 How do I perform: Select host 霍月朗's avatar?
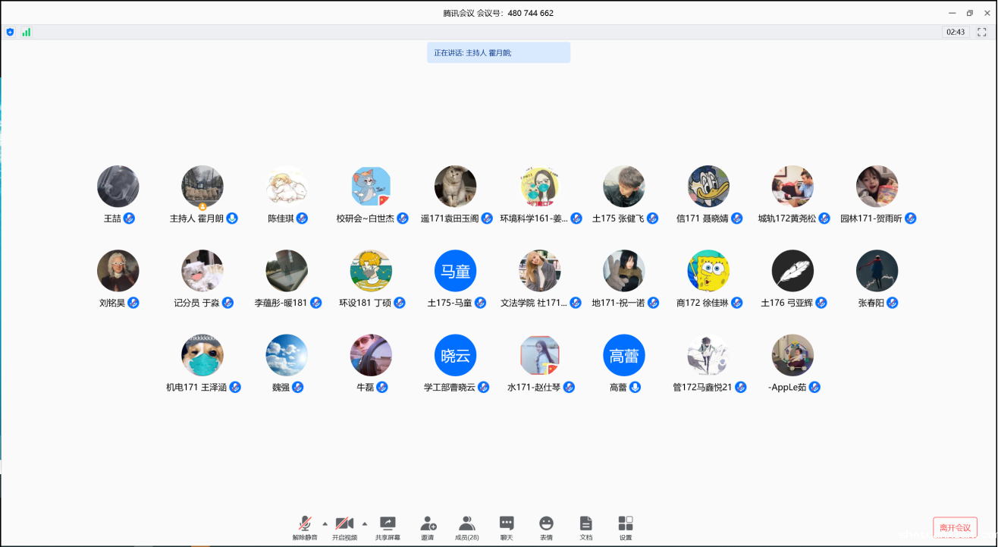[202, 187]
